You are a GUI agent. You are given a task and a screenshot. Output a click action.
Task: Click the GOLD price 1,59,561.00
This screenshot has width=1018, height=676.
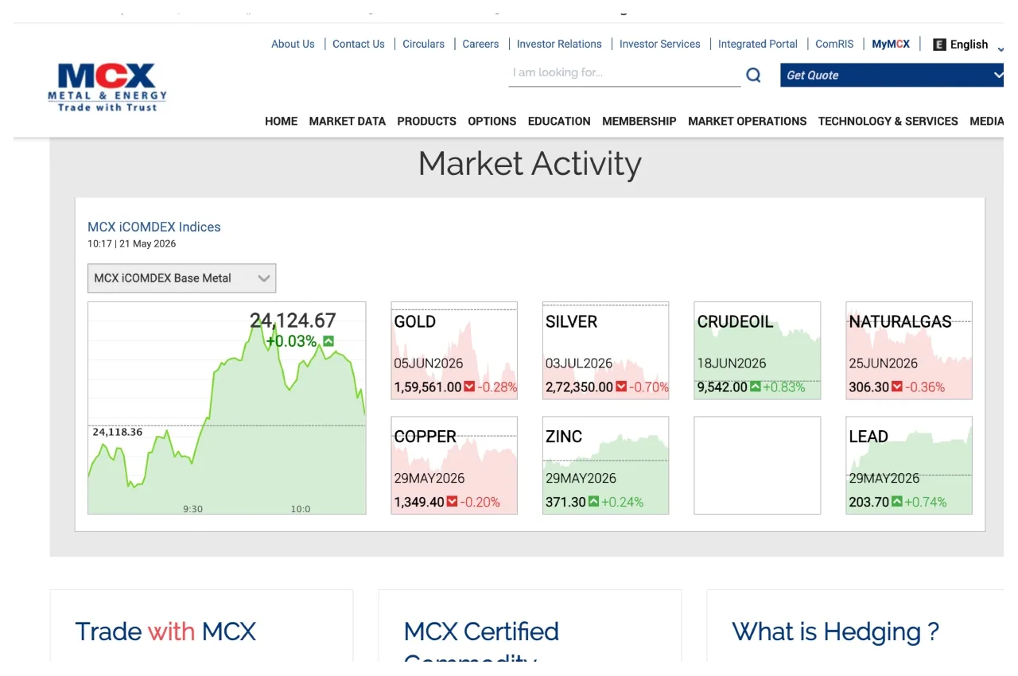point(428,387)
